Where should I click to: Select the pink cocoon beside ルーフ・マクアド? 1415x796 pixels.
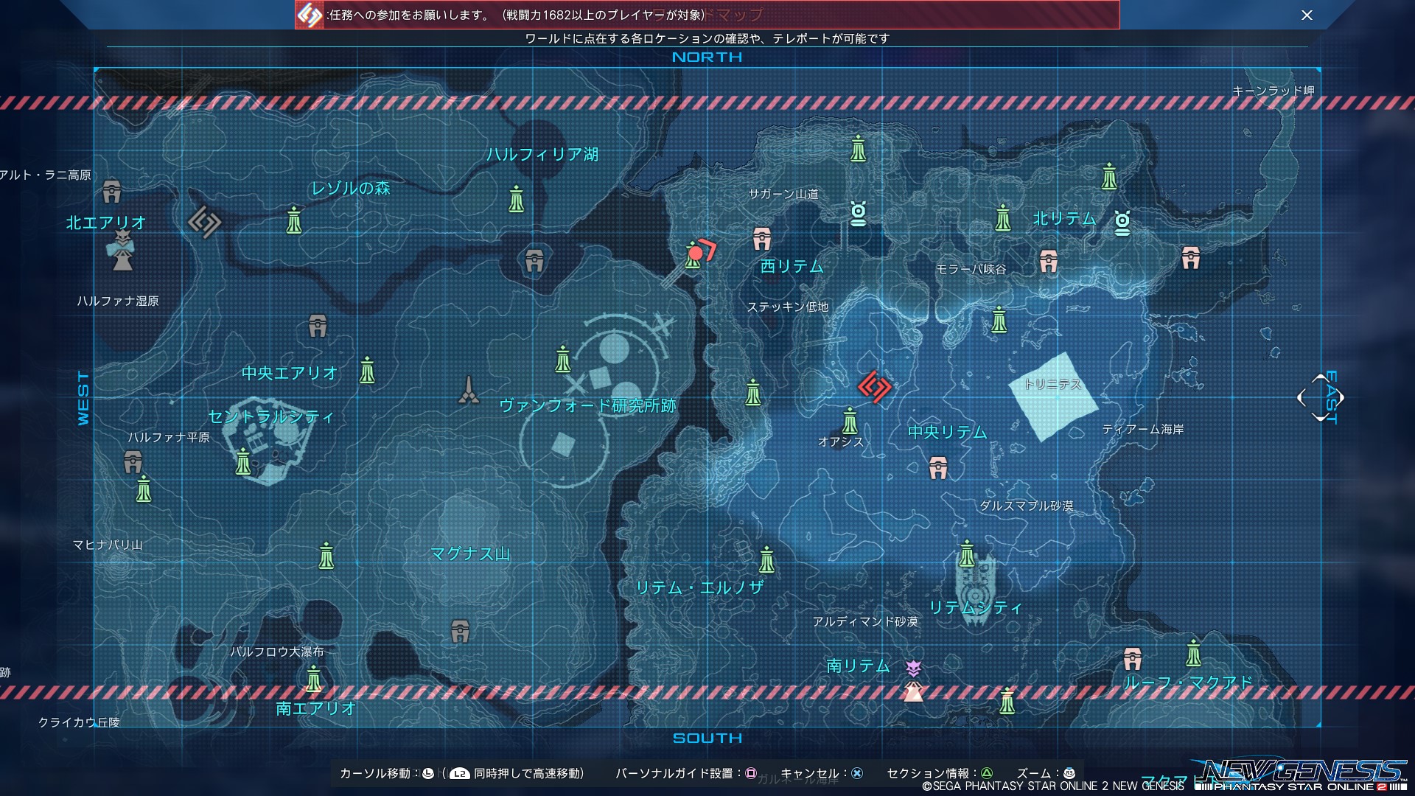[x=1133, y=658]
